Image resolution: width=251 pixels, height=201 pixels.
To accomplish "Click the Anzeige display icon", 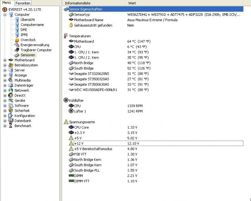I will [11, 75].
